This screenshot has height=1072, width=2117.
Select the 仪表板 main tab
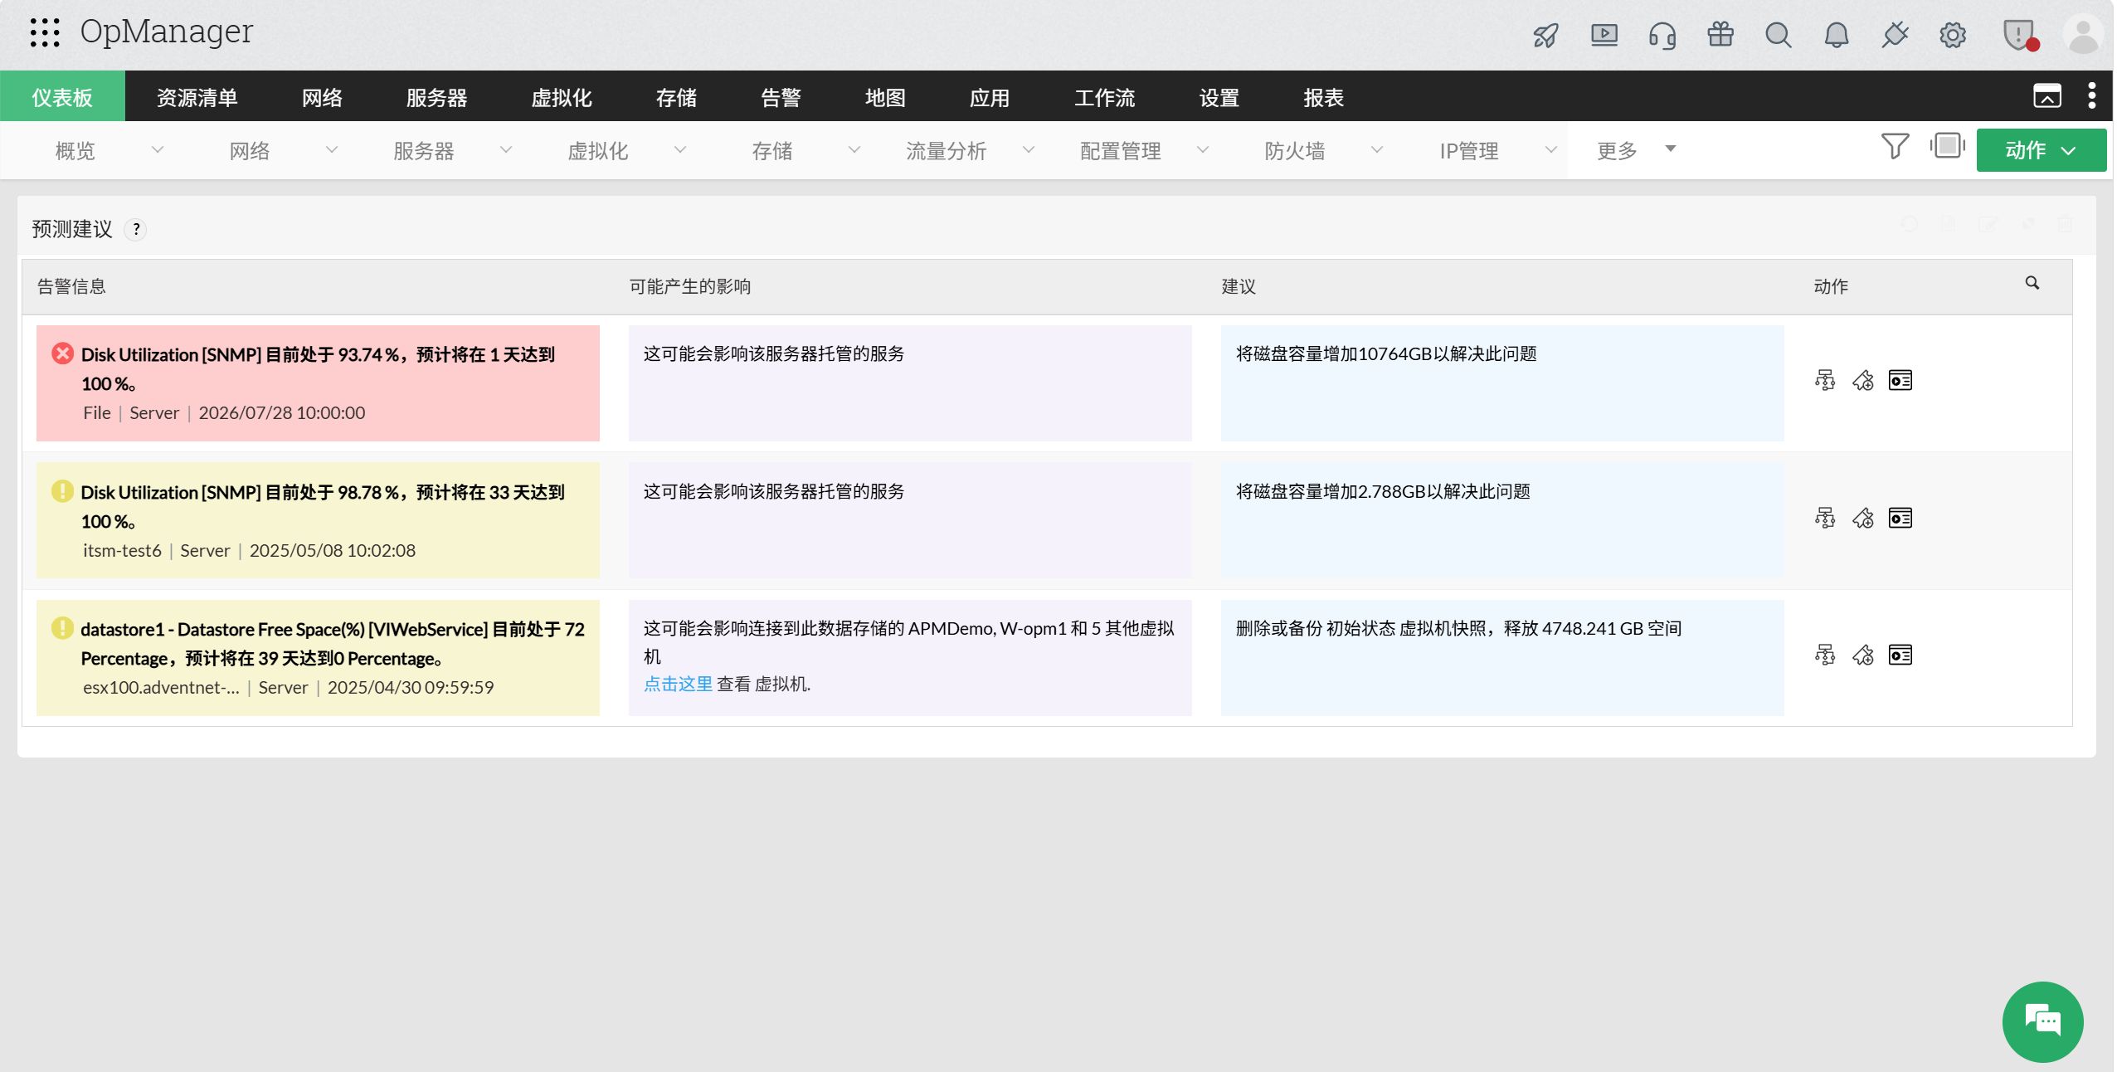[x=62, y=97]
